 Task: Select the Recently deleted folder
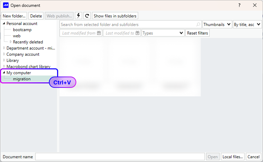[28, 42]
